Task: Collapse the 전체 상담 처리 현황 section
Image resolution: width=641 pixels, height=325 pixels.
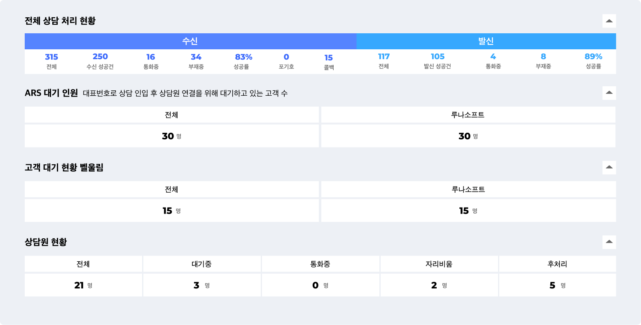Action: click(609, 21)
